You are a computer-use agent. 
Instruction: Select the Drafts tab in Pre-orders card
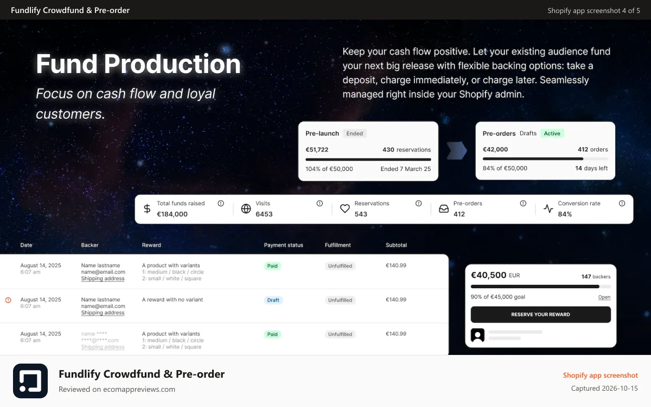(x=528, y=133)
